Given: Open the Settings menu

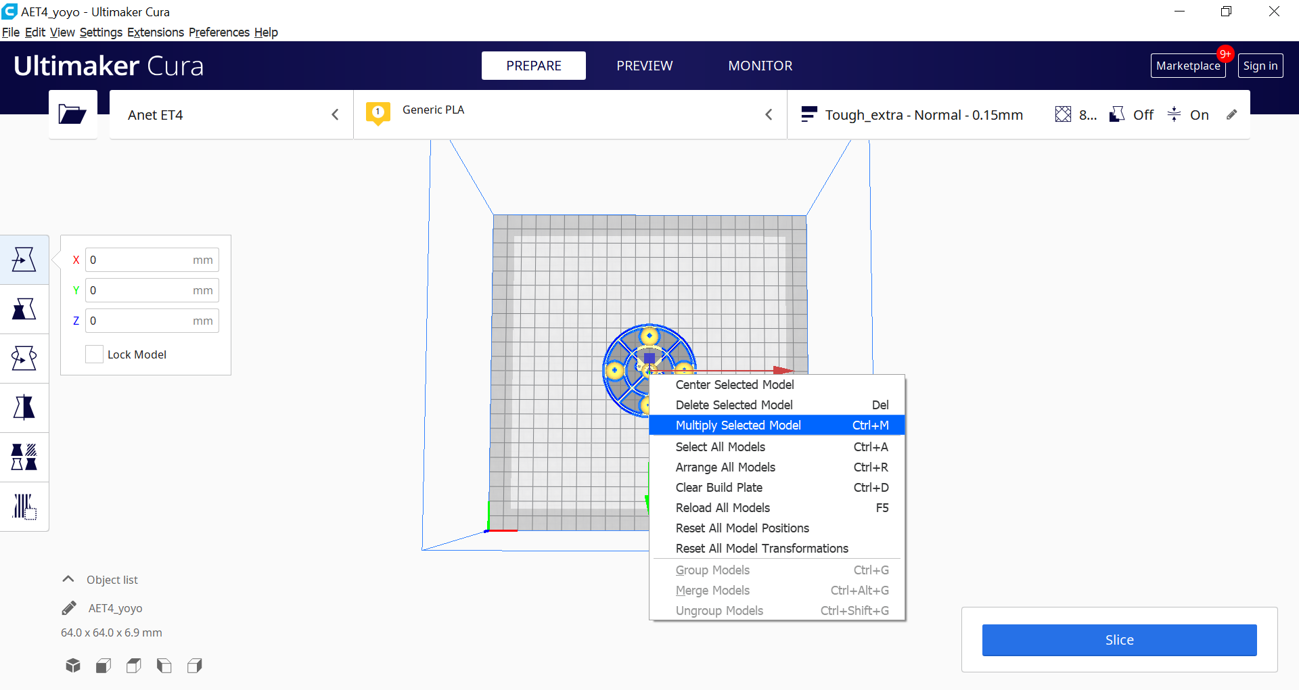Looking at the screenshot, I should pyautogui.click(x=101, y=32).
